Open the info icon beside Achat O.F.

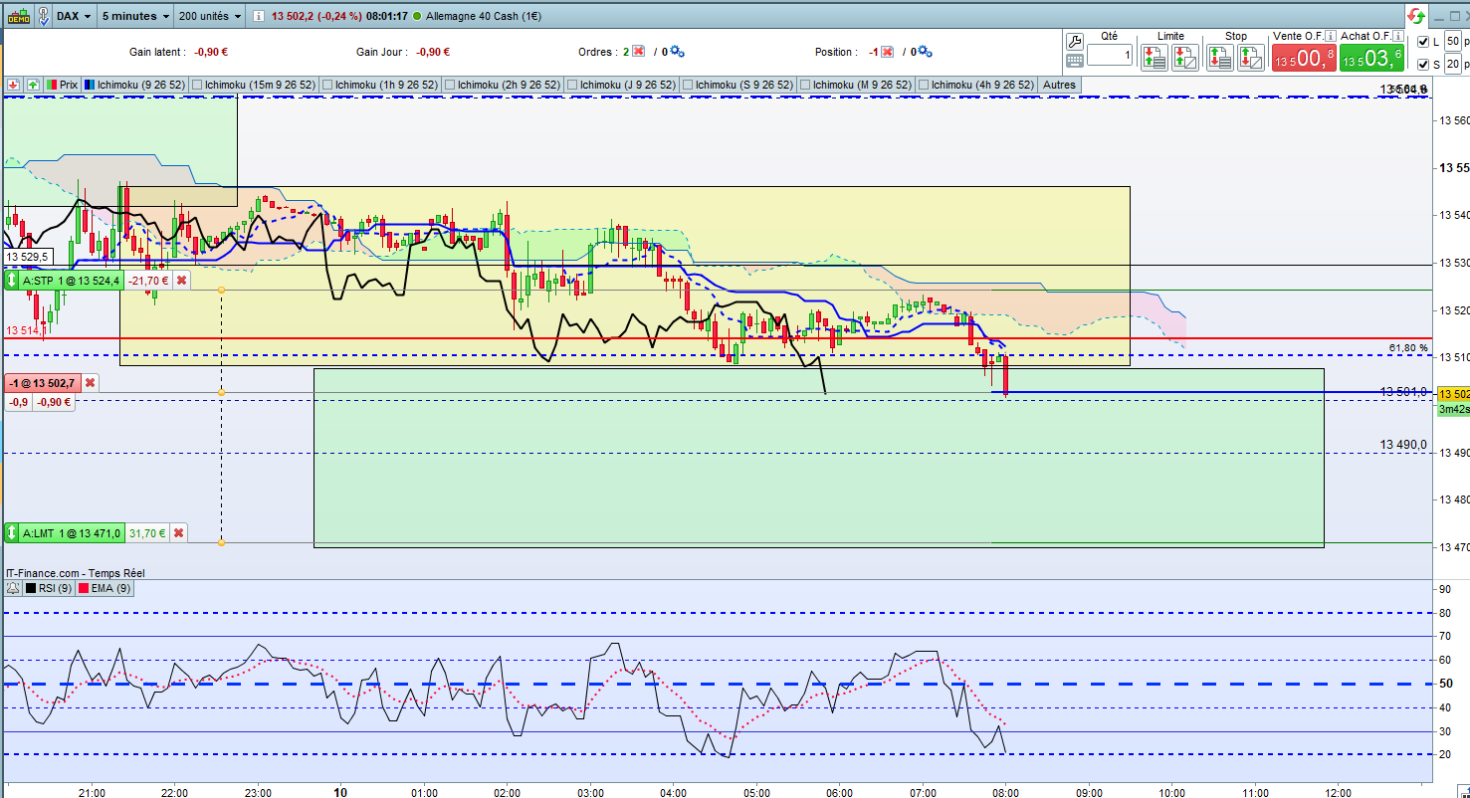pyautogui.click(x=1396, y=36)
